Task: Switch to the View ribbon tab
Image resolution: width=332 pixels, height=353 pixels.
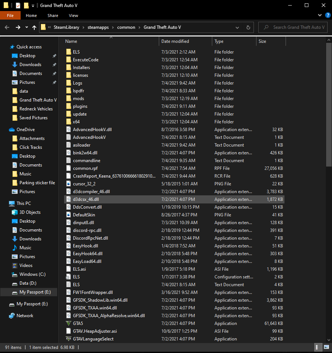Action: [73, 16]
